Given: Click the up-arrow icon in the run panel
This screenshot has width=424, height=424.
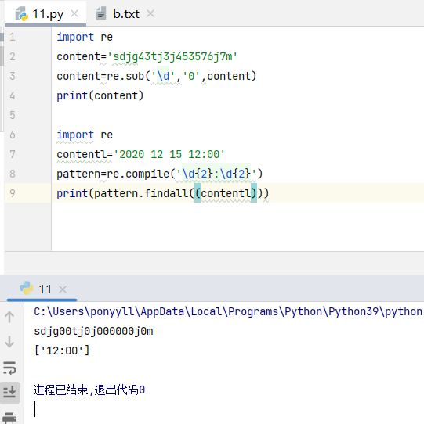Looking at the screenshot, I should pyautogui.click(x=9, y=317).
